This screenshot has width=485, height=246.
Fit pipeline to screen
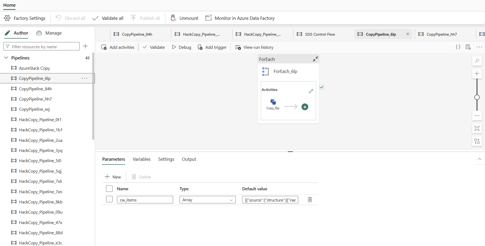pos(477,128)
